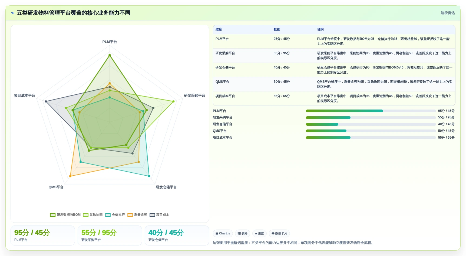This screenshot has height=256, width=466.
Task: Click the light green point on 研发采购 axis
Action: 174,101
